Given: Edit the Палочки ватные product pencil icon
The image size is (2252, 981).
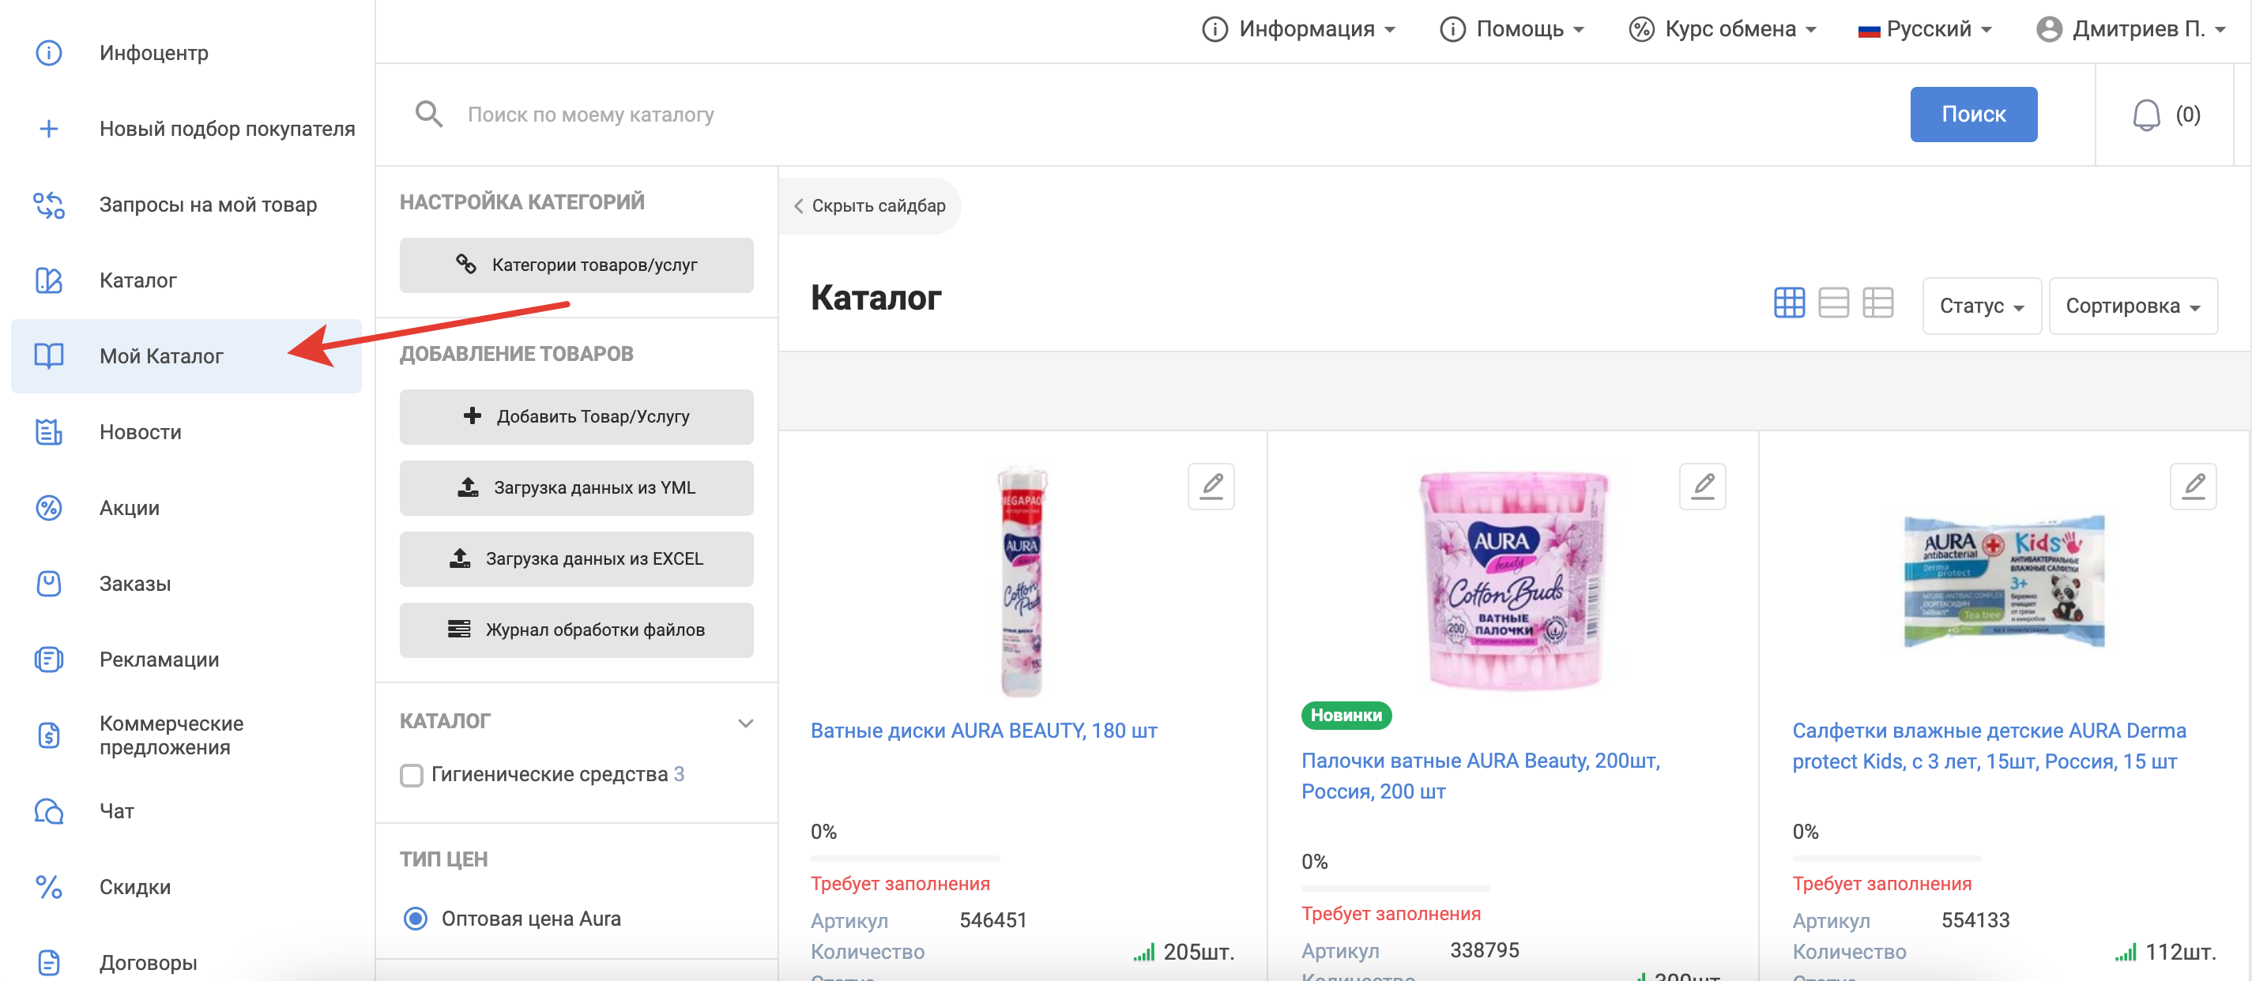Looking at the screenshot, I should 1702,486.
